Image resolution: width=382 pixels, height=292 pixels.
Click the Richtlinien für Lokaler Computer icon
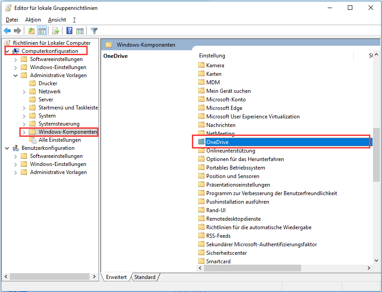point(8,43)
